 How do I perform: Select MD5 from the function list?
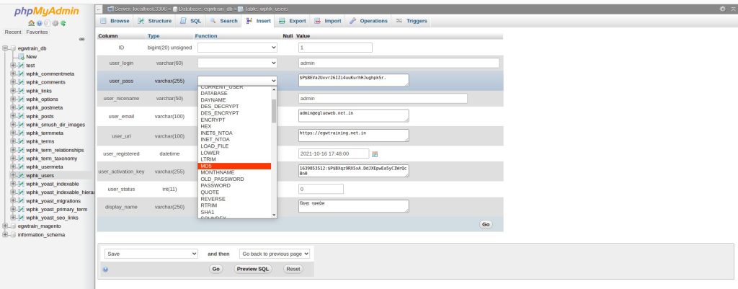pyautogui.click(x=234, y=166)
